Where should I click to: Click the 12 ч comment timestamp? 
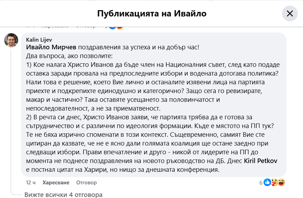coord(31,183)
